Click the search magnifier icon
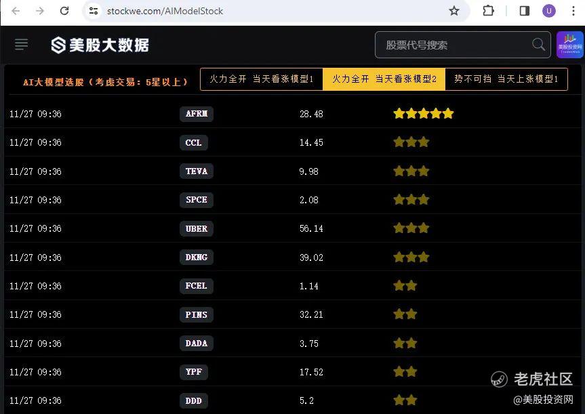The width and height of the screenshot is (585, 414). point(538,45)
